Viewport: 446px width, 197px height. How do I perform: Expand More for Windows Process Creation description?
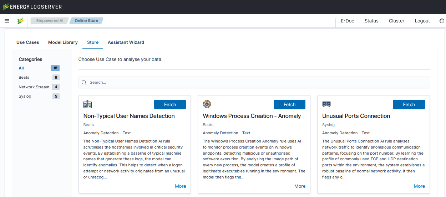[x=300, y=186]
